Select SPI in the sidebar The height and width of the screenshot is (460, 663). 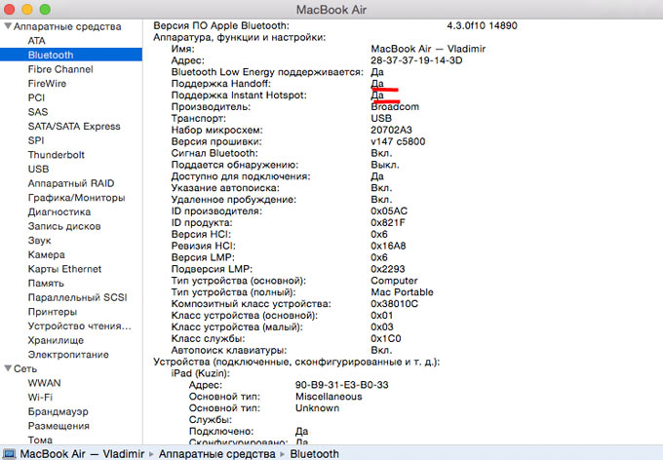(x=36, y=140)
